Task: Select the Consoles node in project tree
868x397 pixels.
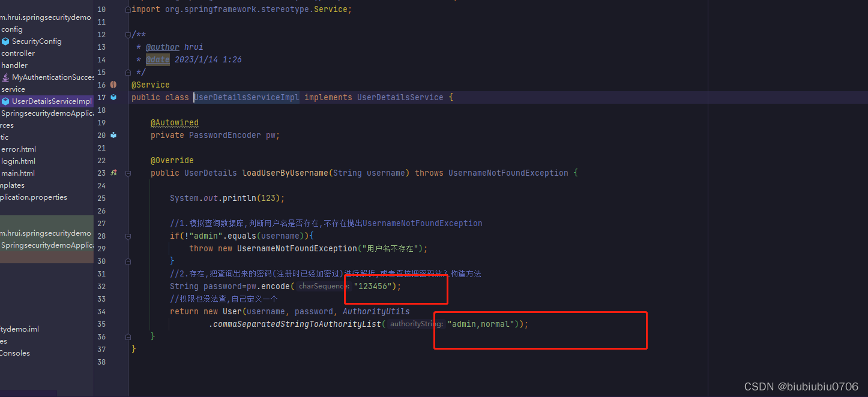Action: point(15,353)
